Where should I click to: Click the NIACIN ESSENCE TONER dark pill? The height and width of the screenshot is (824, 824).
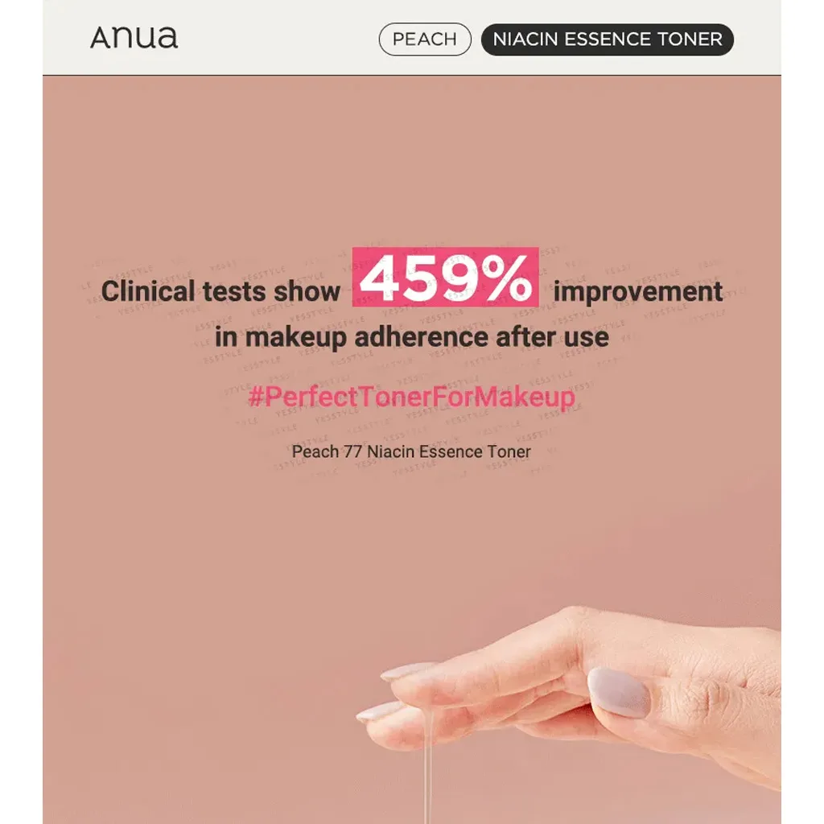pyautogui.click(x=607, y=39)
